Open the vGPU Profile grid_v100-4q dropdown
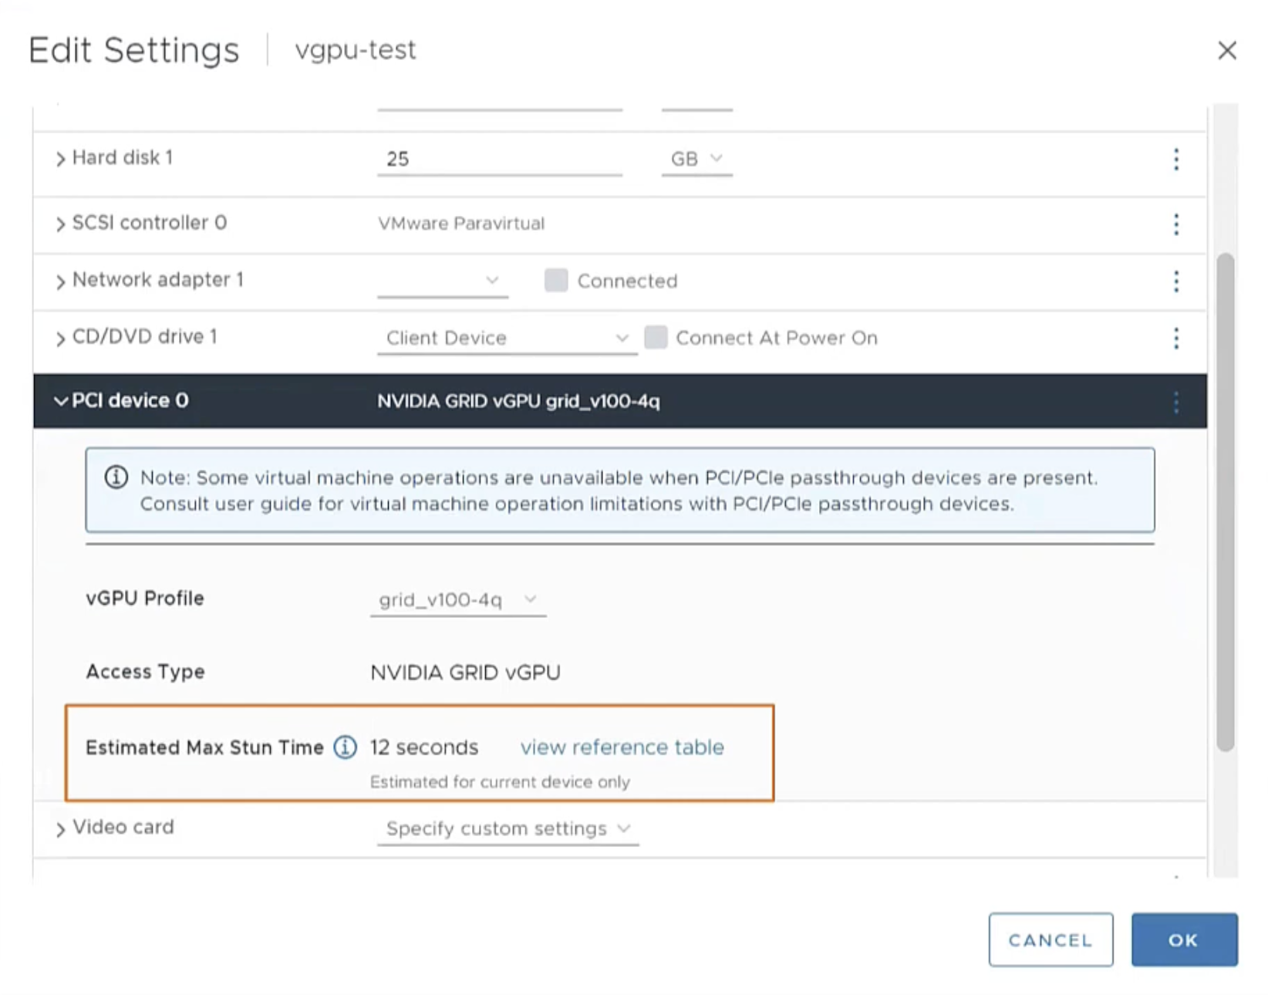The image size is (1268, 995). pyautogui.click(x=457, y=600)
